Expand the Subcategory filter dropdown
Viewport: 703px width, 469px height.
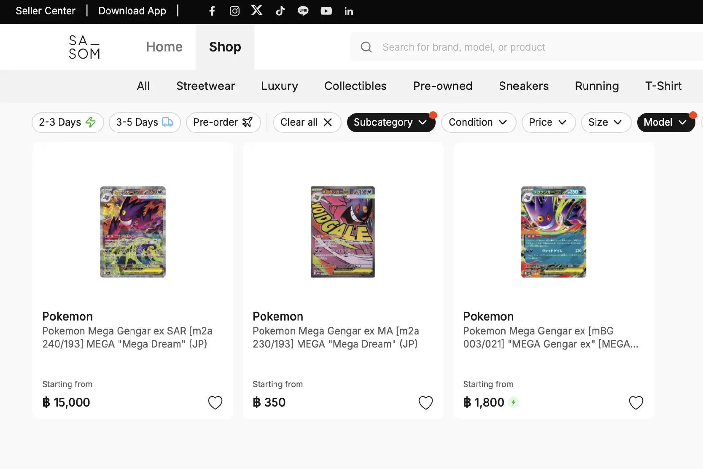click(x=391, y=122)
